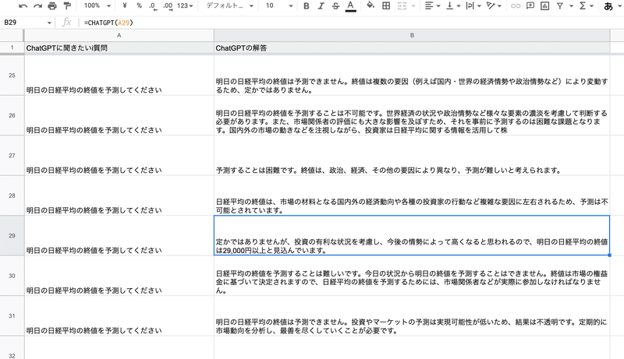Open the fill color bucket
The image size is (624, 359).
pos(370,5)
